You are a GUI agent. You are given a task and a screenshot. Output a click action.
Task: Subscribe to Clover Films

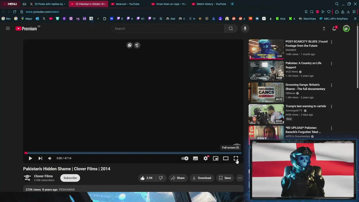pyautogui.click(x=70, y=178)
